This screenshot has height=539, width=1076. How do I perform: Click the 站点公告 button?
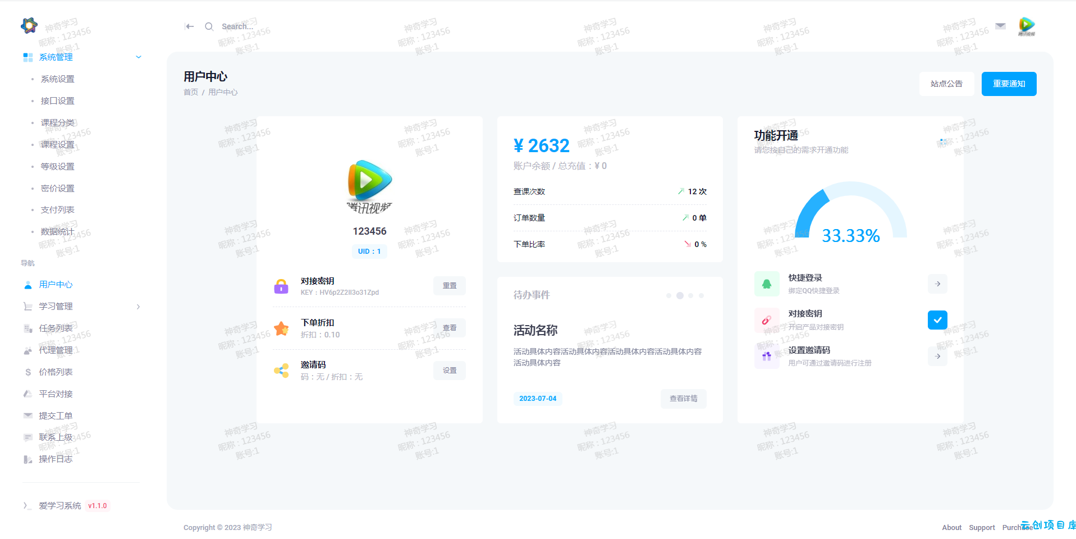pos(946,84)
